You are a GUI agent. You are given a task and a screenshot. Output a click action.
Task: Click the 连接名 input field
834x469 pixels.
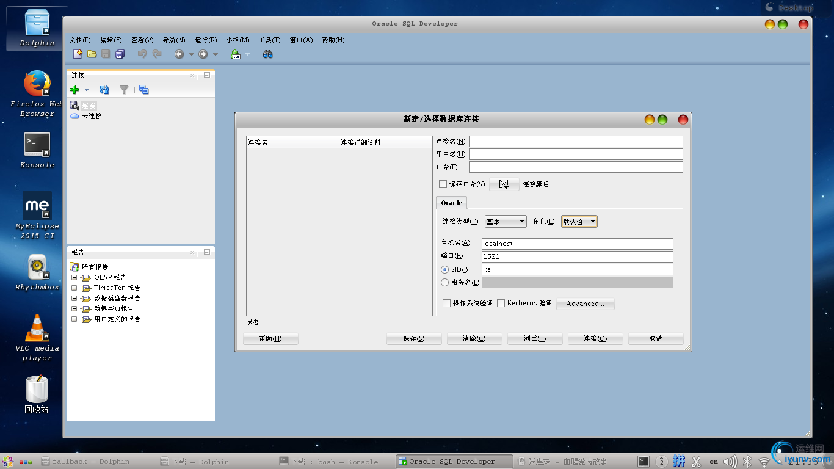576,142
